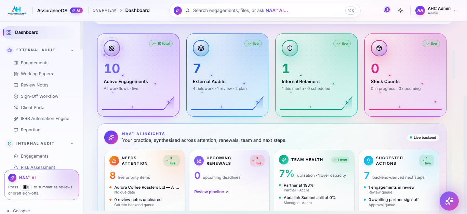Image resolution: width=467 pixels, height=214 pixels.
Task: Click the Needs Attention warning icon
Action: [x=114, y=161]
